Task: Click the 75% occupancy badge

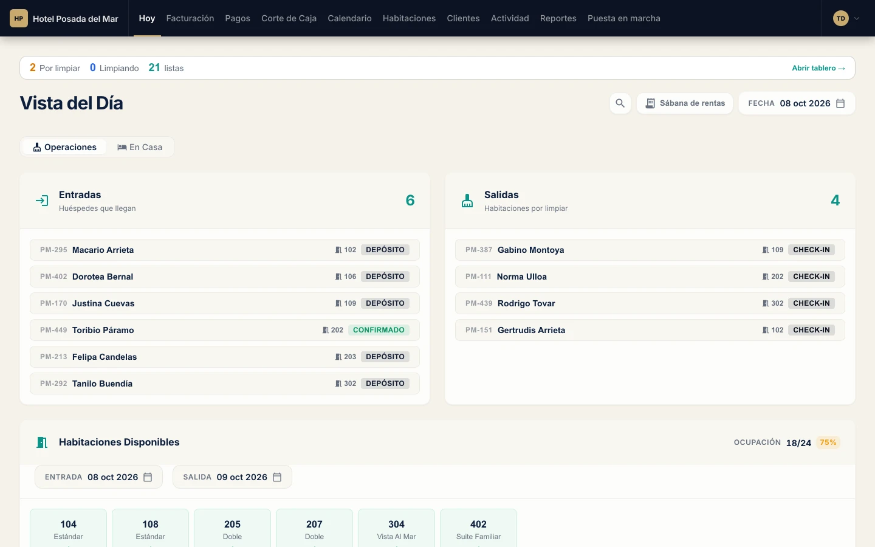Action: [x=828, y=442]
